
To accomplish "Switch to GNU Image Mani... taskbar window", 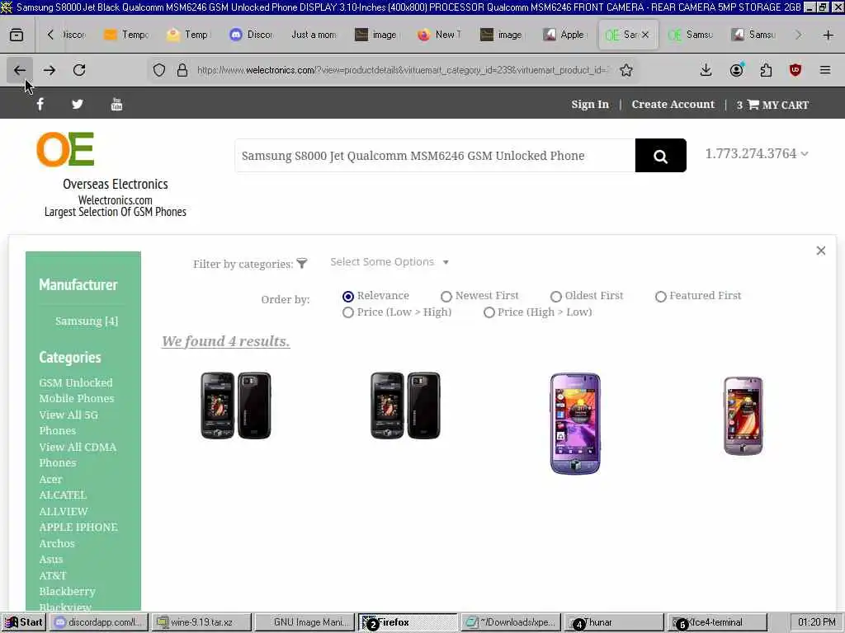I will 304,622.
